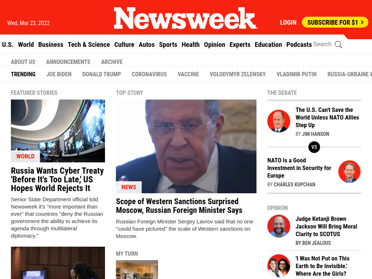Open the Lavrov top story image
Screen dimensions: 372x279
click(186, 146)
